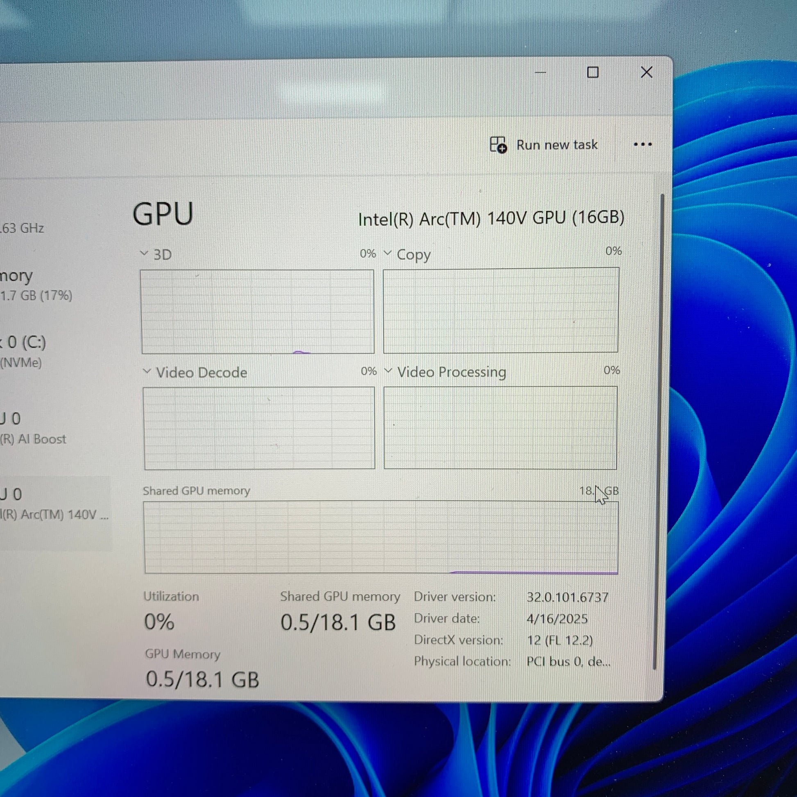The width and height of the screenshot is (797, 797).
Task: Click the Video Decode graph
Action: tap(259, 428)
